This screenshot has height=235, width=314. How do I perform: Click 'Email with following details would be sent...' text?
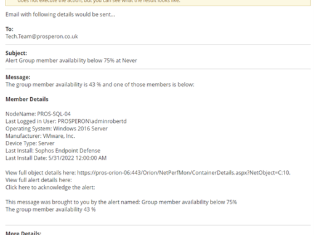[60, 15]
